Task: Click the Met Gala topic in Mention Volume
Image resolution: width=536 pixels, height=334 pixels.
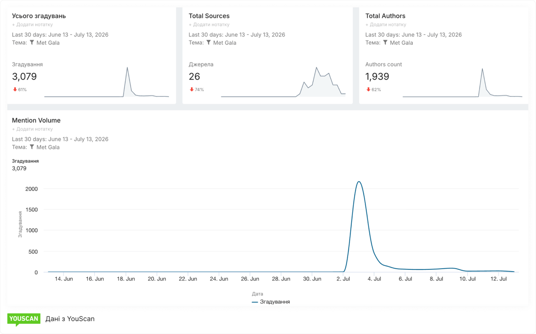Action: click(x=48, y=147)
